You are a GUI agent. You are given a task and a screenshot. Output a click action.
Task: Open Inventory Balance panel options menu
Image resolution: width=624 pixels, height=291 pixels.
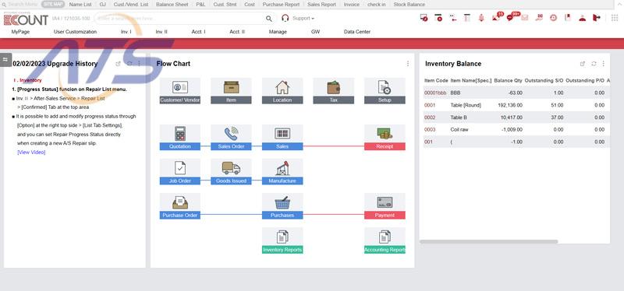click(603, 64)
